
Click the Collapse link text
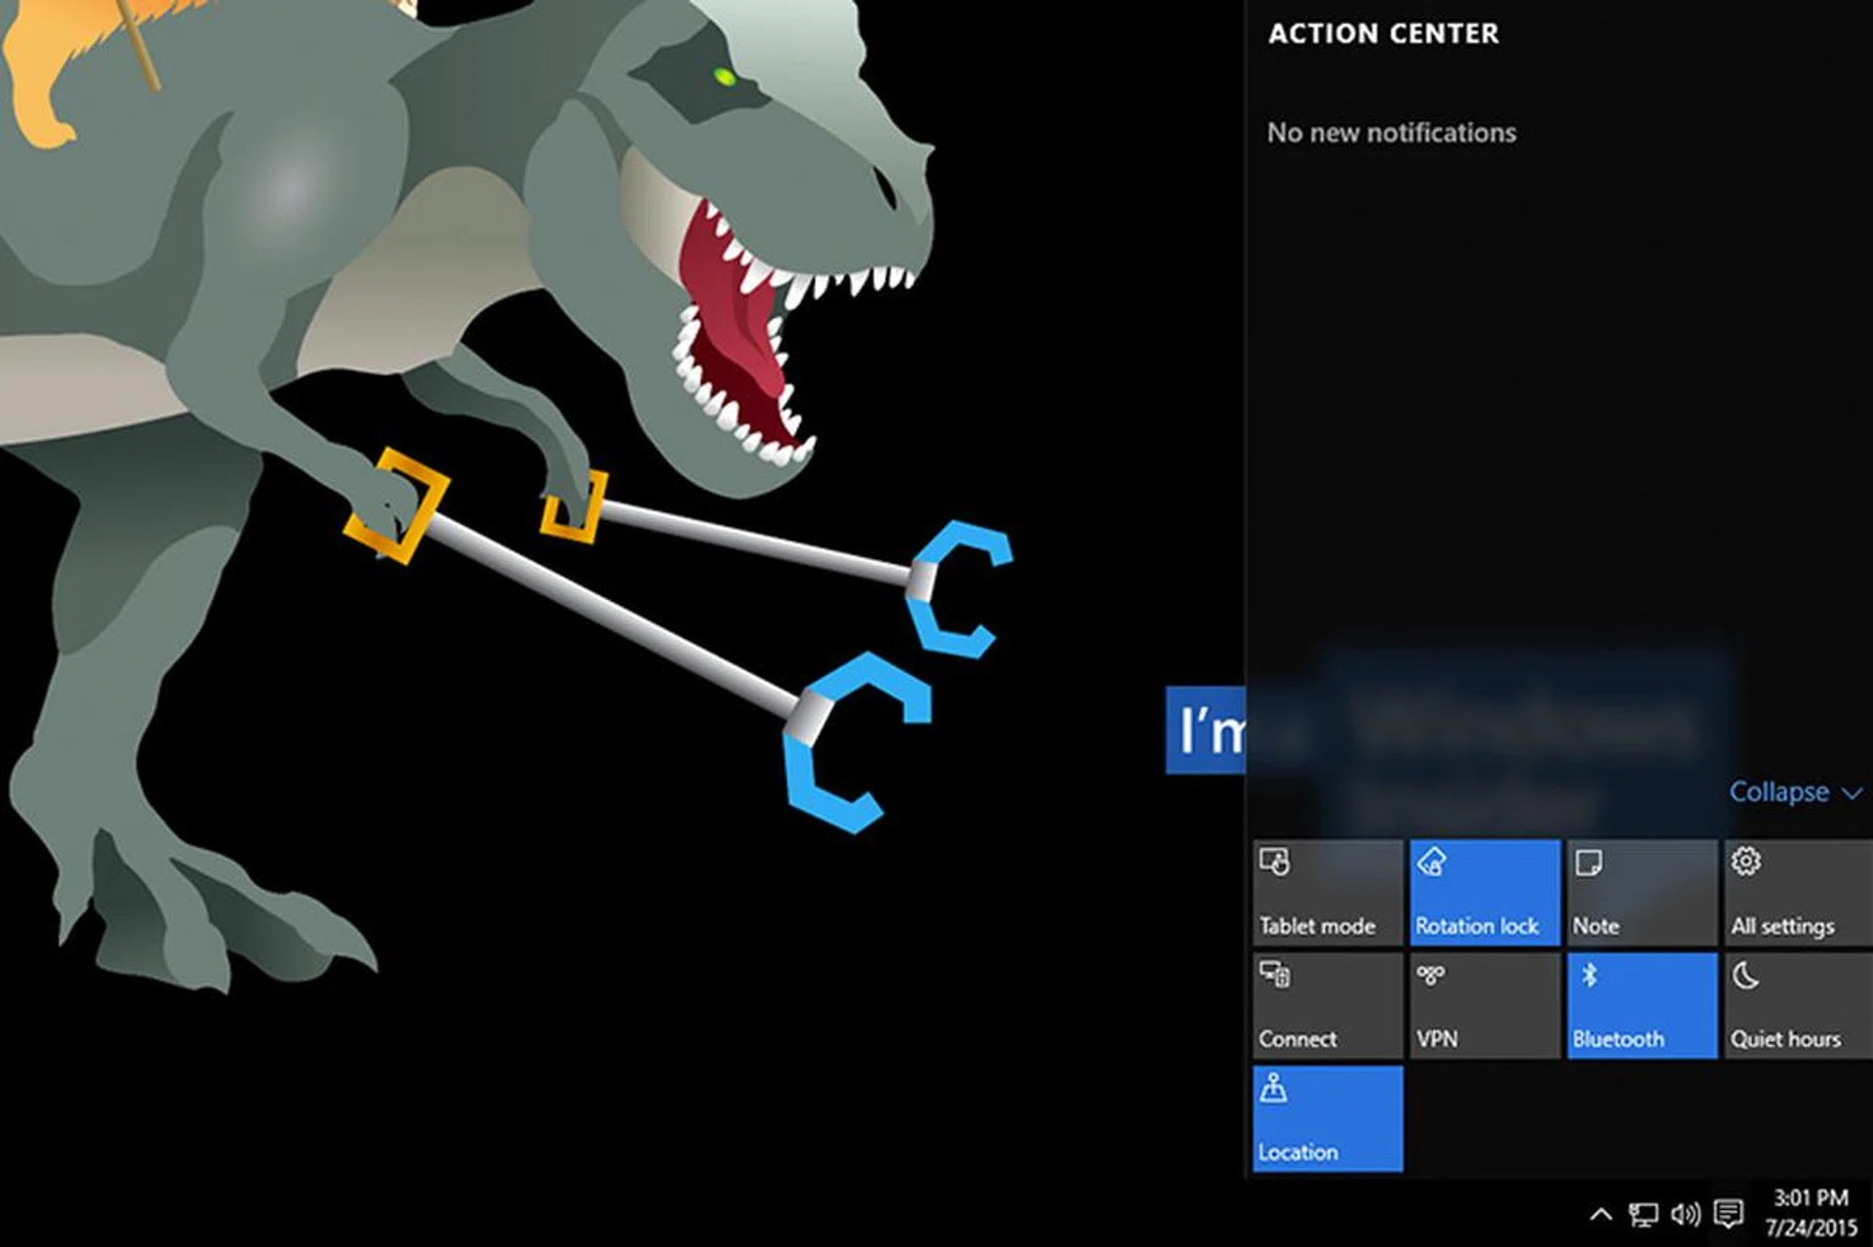coord(1778,791)
